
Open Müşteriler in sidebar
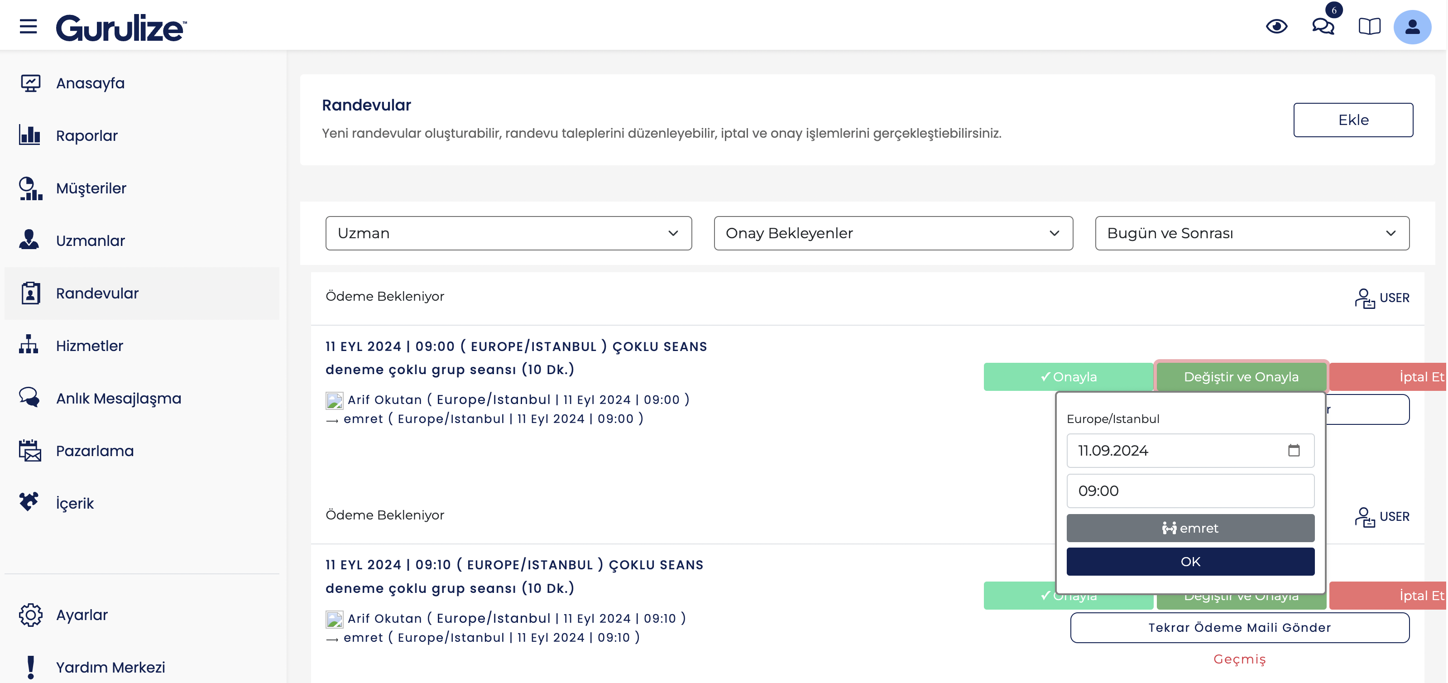click(142, 188)
